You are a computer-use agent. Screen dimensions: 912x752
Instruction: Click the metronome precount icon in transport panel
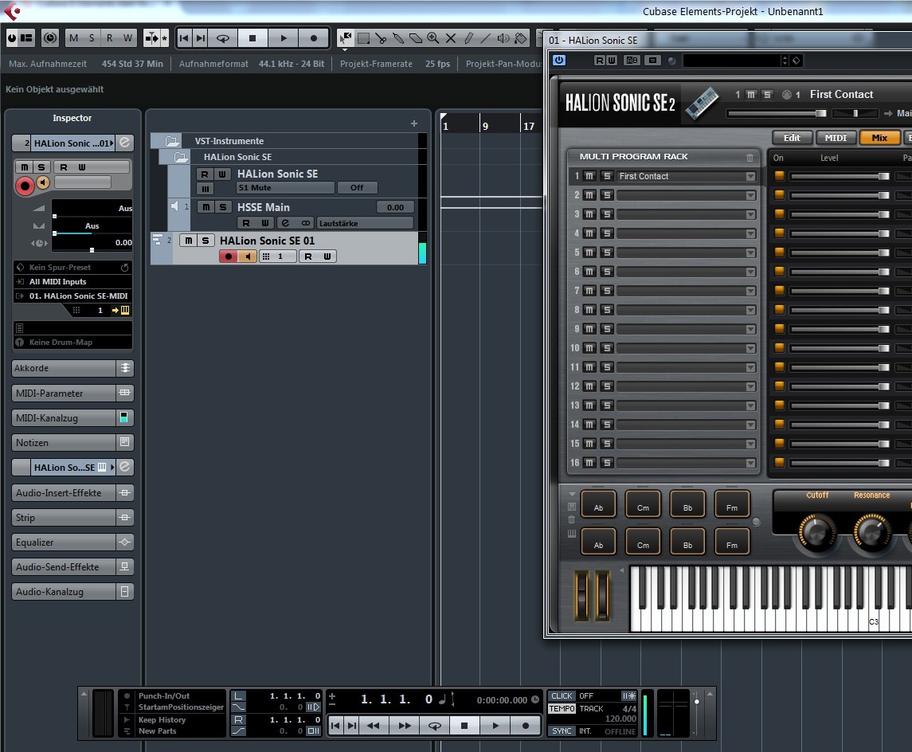click(628, 695)
